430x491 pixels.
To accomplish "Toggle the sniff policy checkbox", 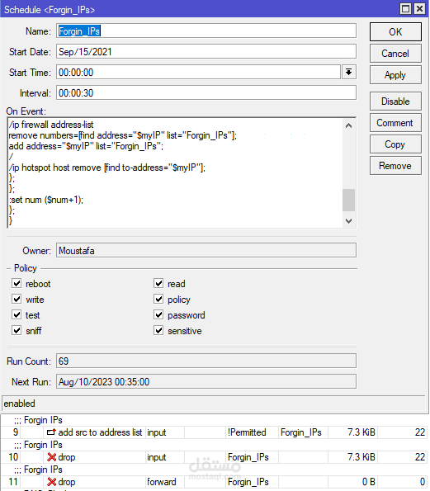I will click(x=17, y=330).
